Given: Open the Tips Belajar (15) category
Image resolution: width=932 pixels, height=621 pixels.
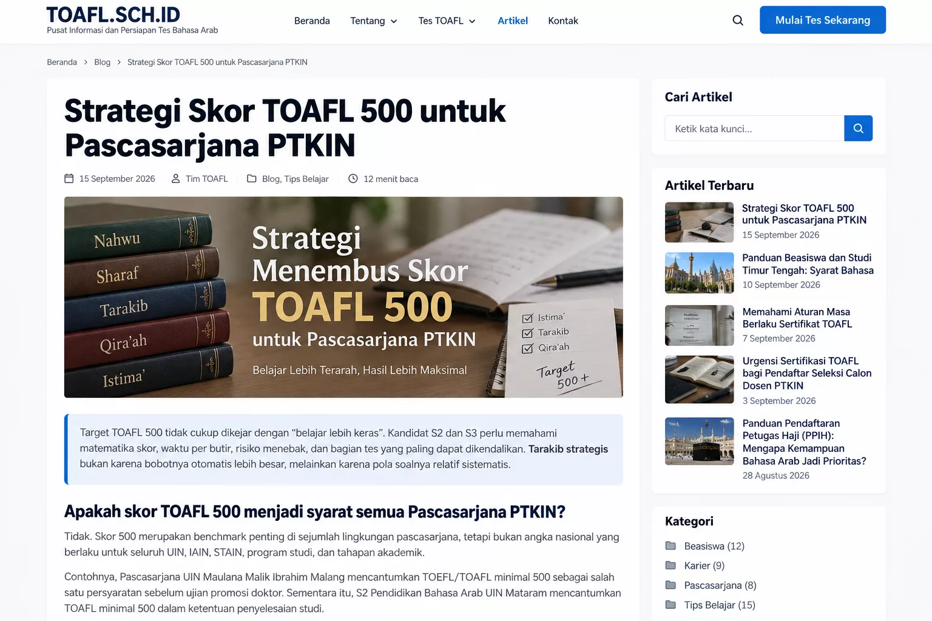Looking at the screenshot, I should click(720, 605).
